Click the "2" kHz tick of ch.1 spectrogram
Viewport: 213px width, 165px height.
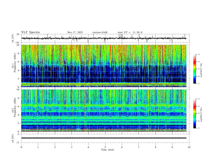coord(19,78)
